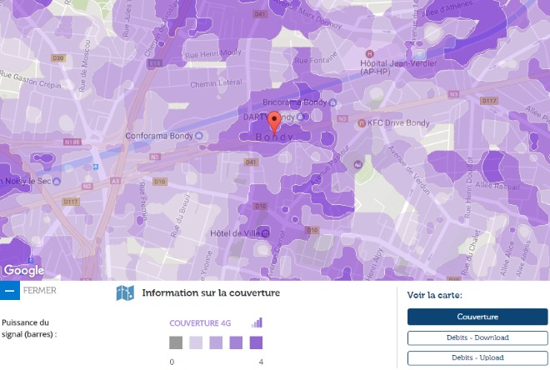Click the Google logo on the map
The image size is (550, 370).
coord(23,270)
